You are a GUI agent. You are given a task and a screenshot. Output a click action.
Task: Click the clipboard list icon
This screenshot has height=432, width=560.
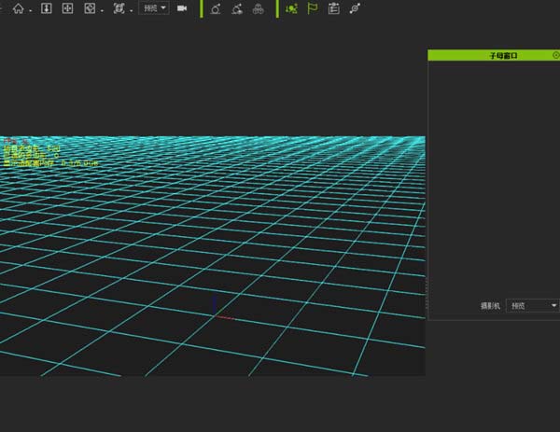click(333, 8)
